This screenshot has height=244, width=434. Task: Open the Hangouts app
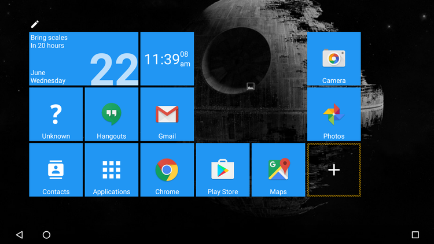[112, 114]
